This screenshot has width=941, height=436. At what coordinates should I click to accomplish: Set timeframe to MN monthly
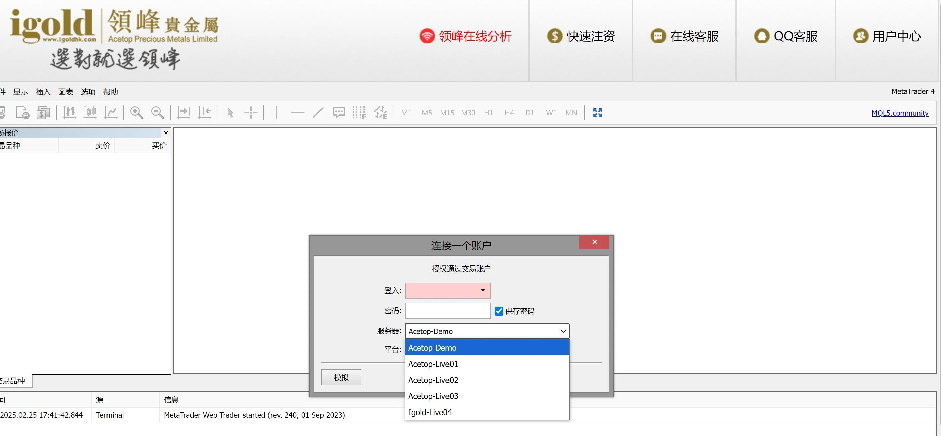(x=571, y=113)
